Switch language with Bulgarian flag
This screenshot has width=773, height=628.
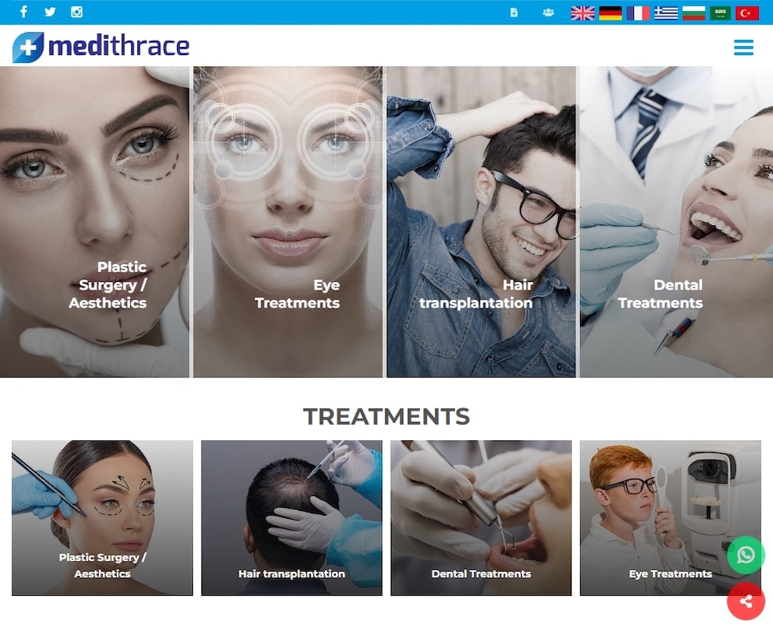tap(694, 13)
